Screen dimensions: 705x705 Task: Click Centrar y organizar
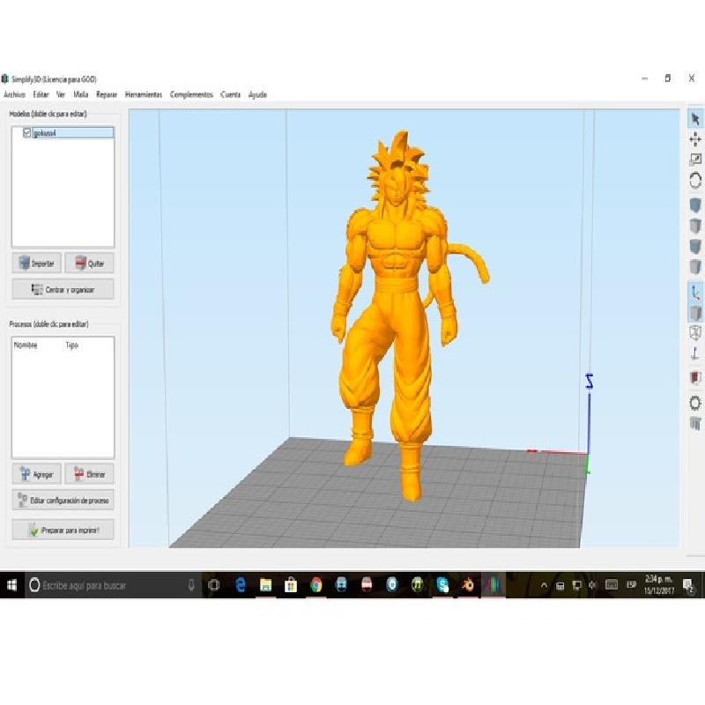click(x=63, y=290)
